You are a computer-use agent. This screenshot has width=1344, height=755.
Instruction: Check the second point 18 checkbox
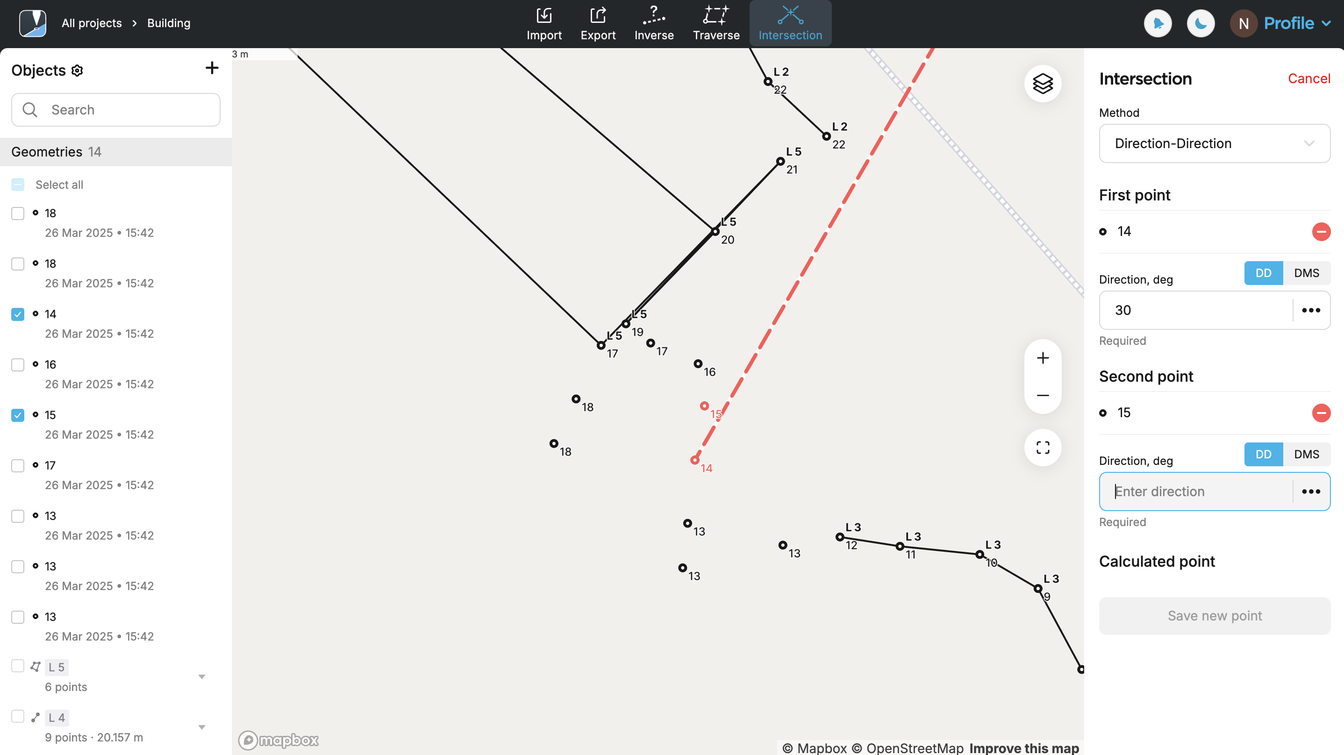pyautogui.click(x=18, y=264)
